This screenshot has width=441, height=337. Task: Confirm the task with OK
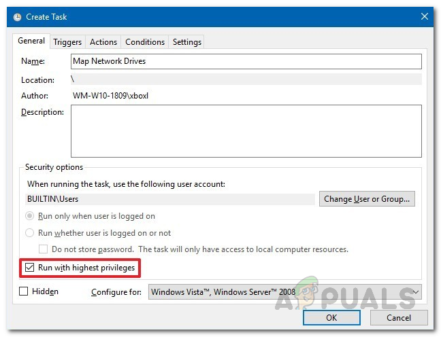(331, 317)
